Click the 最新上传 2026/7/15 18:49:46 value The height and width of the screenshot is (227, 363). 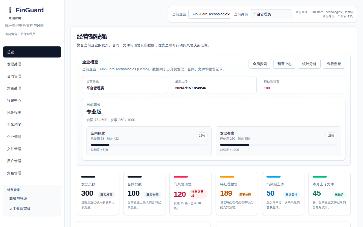click(191, 88)
